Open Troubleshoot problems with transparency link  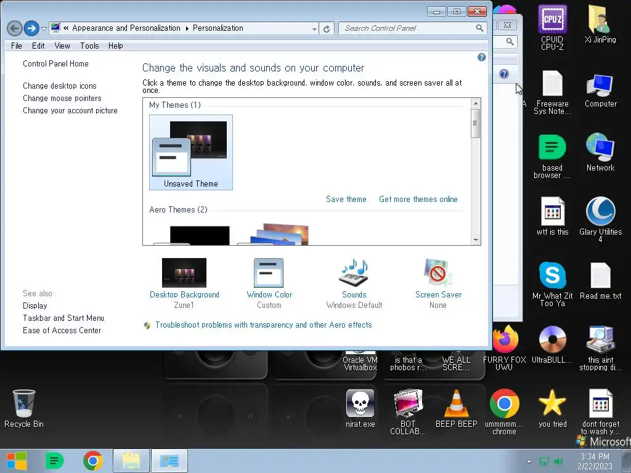[x=264, y=325]
